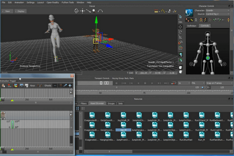Click the Display button in the viewer
The width and height of the screenshot is (234, 156).
[x=21, y=11]
